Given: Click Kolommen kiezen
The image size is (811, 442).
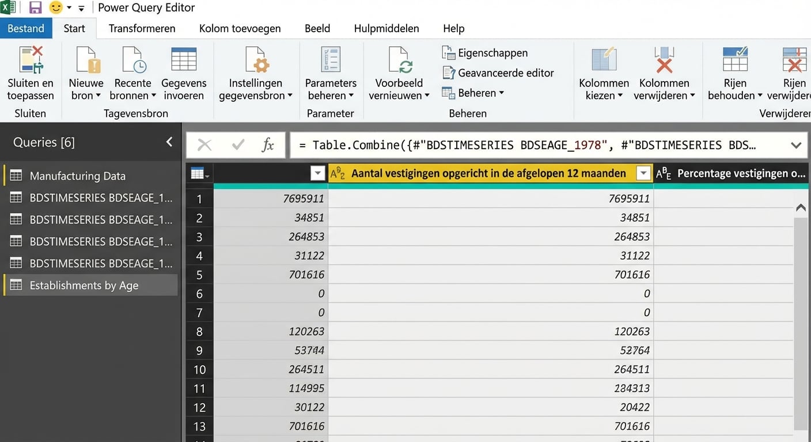Looking at the screenshot, I should click(603, 75).
